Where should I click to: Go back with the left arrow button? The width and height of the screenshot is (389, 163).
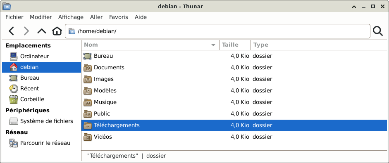pyautogui.click(x=11, y=31)
